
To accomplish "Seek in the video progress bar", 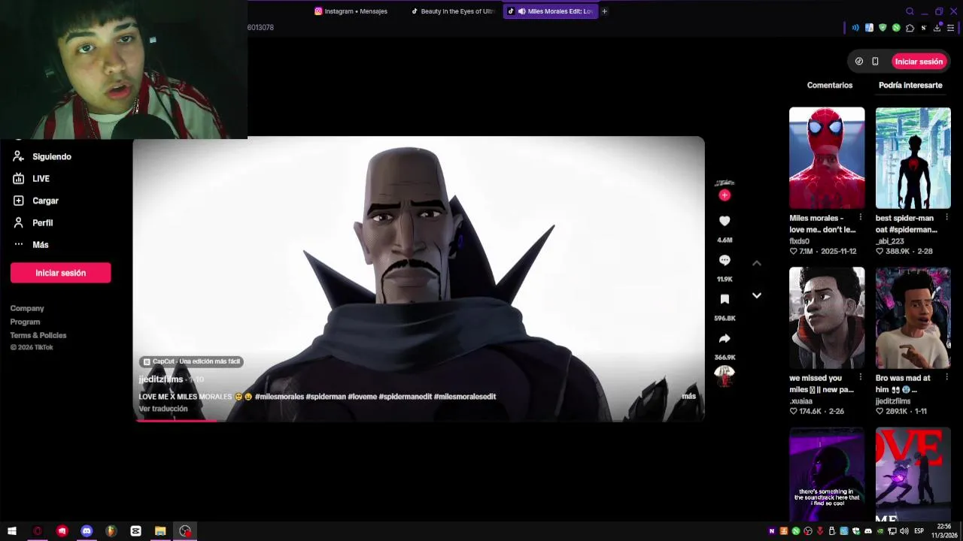I will click(x=418, y=420).
